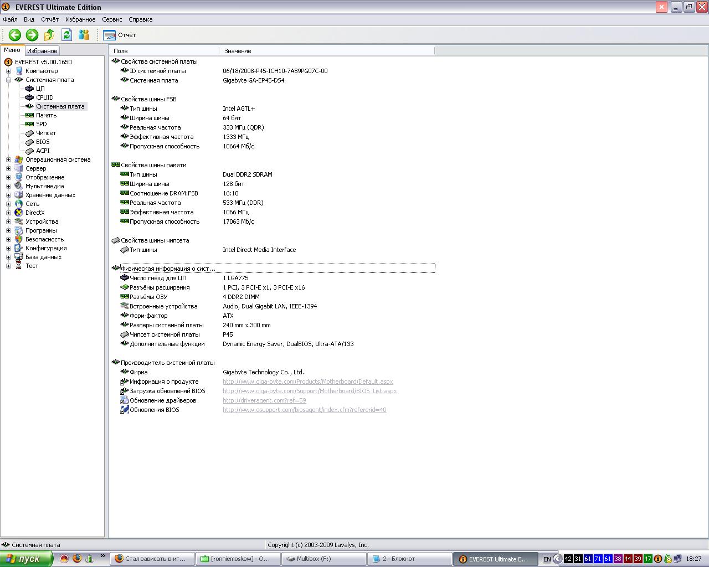Viewport: 709px width, 567px height.
Task: Expand the Компьютер tree node
Action: (8, 71)
